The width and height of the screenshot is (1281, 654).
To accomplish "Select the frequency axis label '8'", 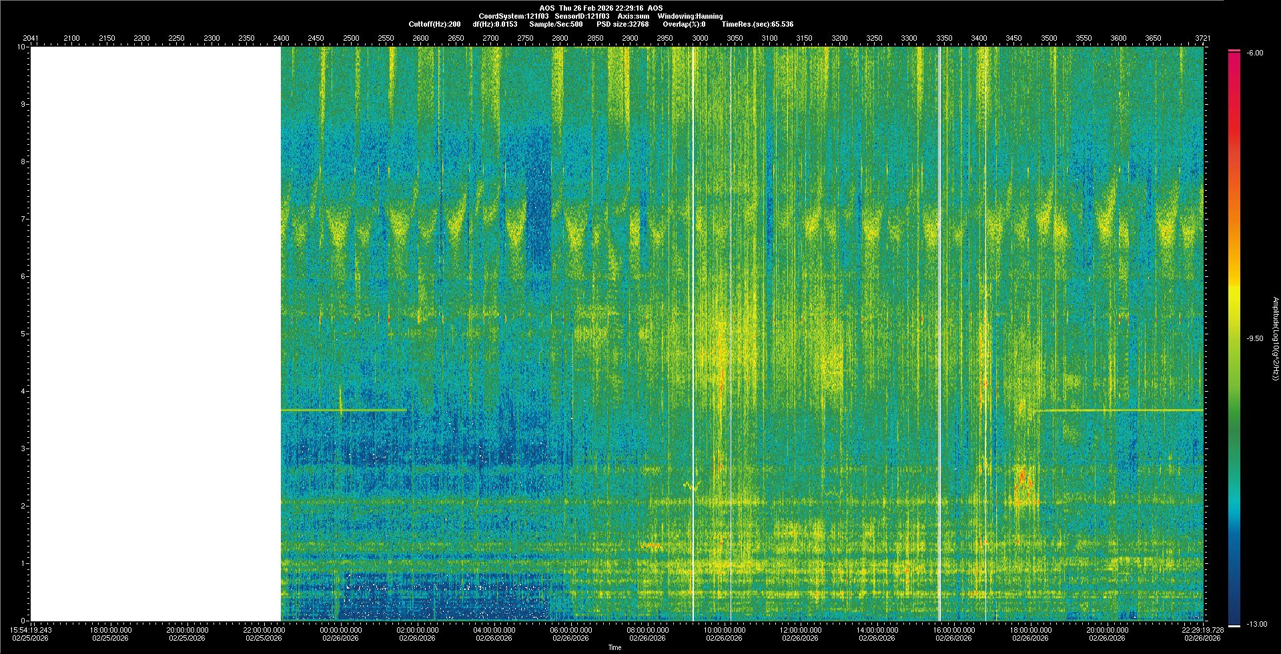I will tap(23, 162).
